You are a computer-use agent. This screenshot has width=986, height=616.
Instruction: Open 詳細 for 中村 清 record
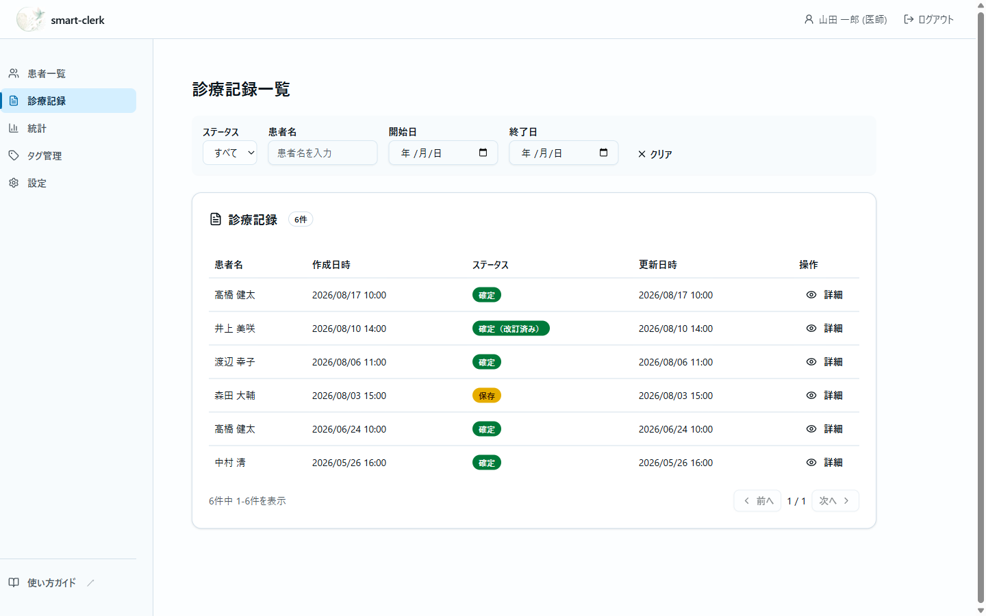tap(824, 463)
